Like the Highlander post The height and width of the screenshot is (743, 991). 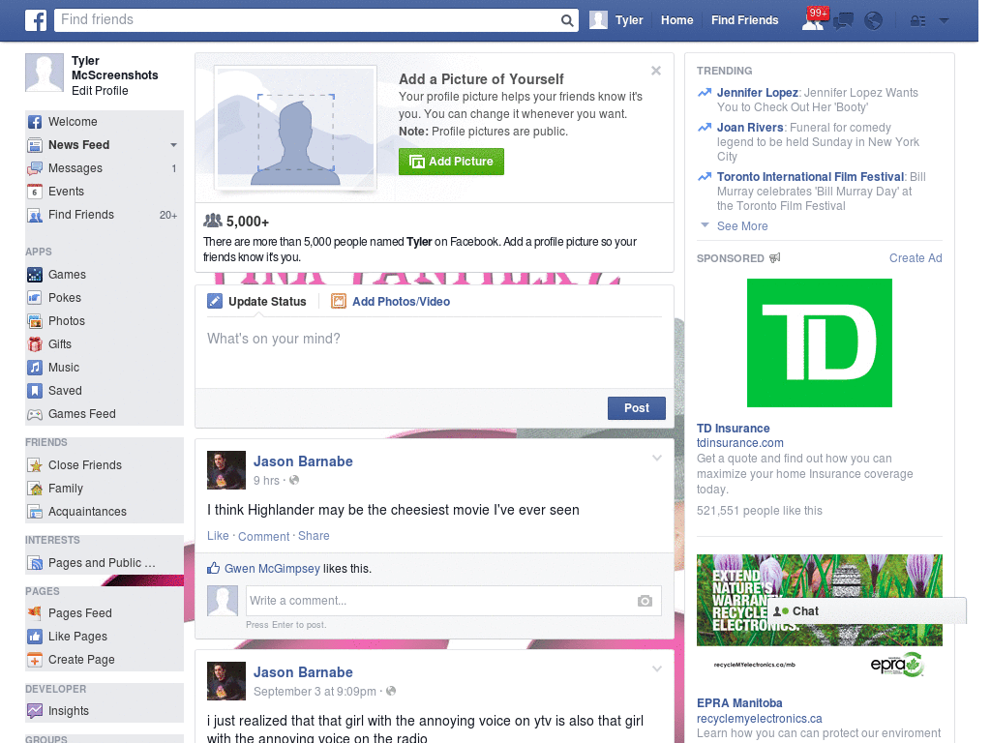pyautogui.click(x=218, y=536)
